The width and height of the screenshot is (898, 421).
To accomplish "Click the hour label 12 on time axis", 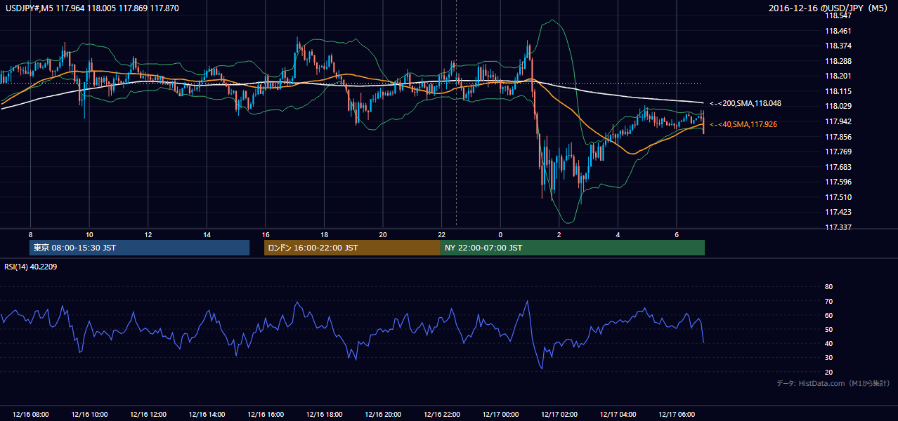I will click(148, 234).
